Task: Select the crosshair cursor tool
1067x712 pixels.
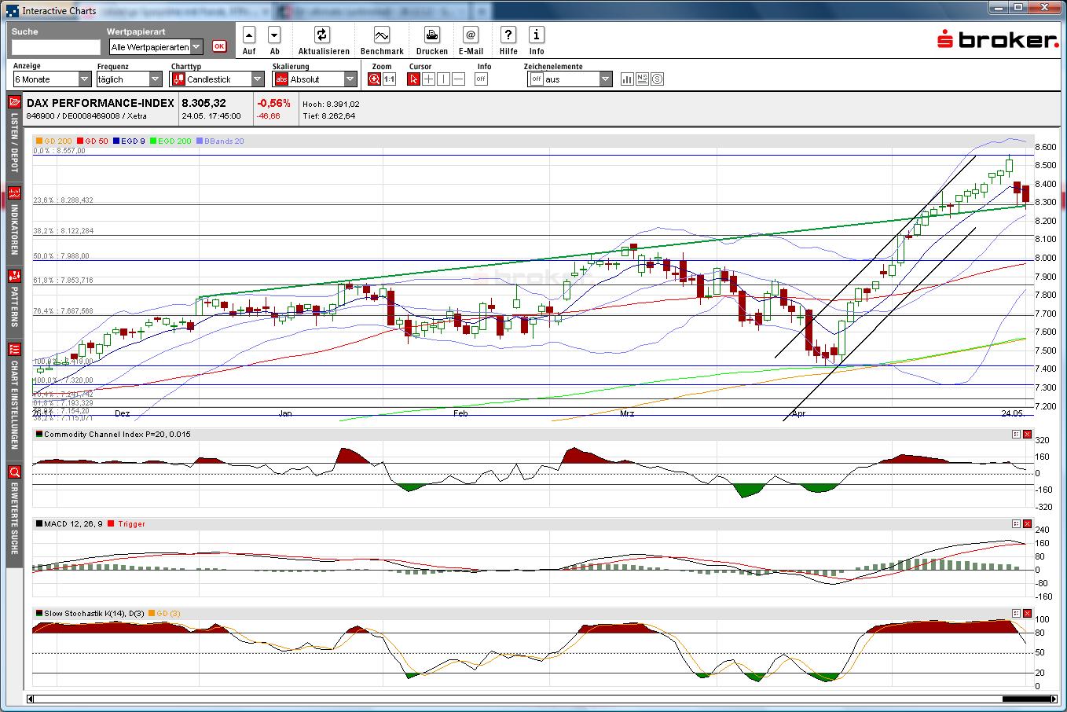Action: coord(429,79)
